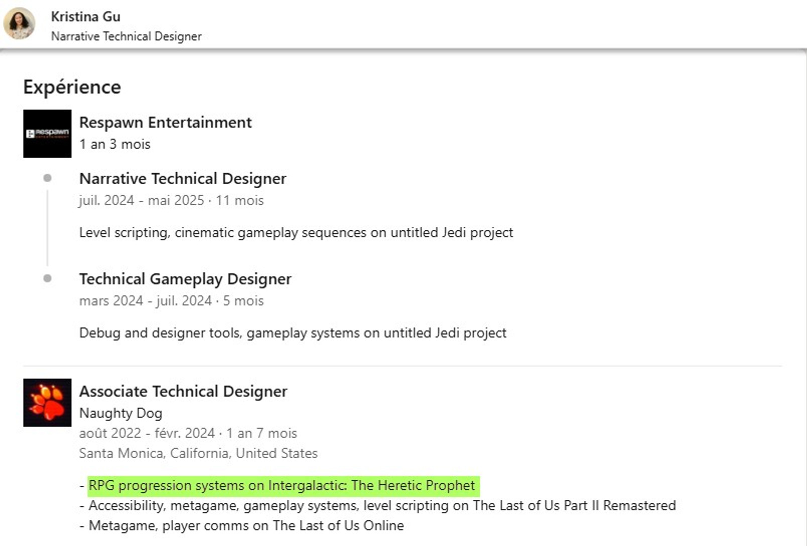Open the Associate Technical Designer entry

coord(183,391)
